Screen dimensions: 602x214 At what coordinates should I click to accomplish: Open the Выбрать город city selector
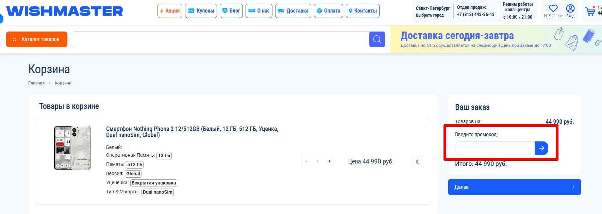430,15
